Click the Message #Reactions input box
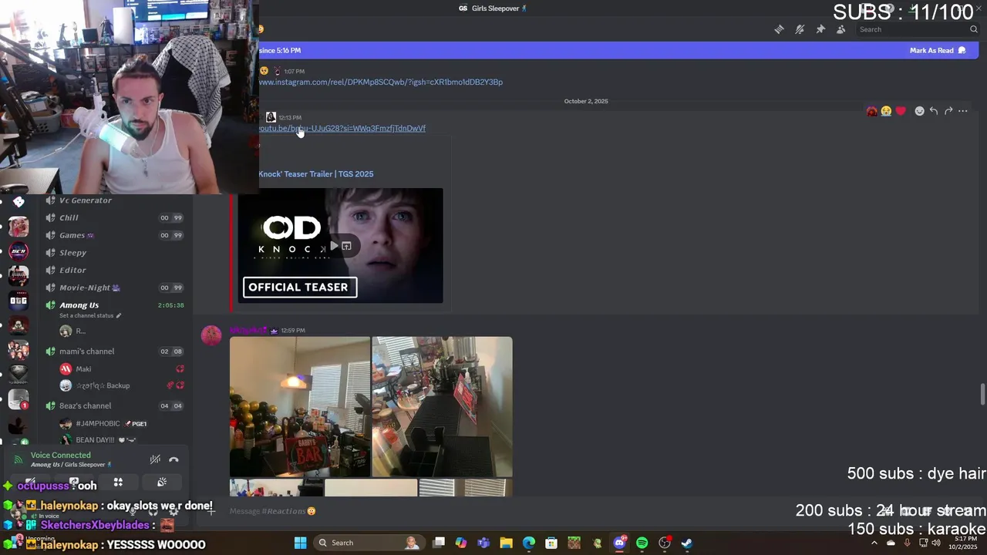Screen dimensions: 987x555 tap(540, 511)
